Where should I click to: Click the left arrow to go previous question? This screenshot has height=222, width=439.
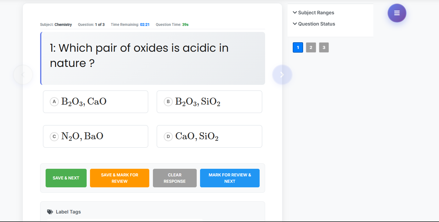23,74
